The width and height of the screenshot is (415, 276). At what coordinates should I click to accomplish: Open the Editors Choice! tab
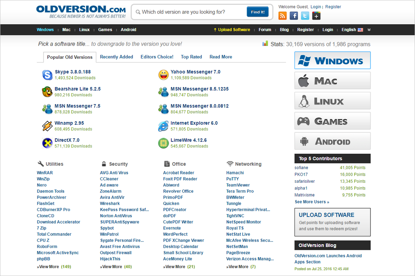click(x=157, y=57)
